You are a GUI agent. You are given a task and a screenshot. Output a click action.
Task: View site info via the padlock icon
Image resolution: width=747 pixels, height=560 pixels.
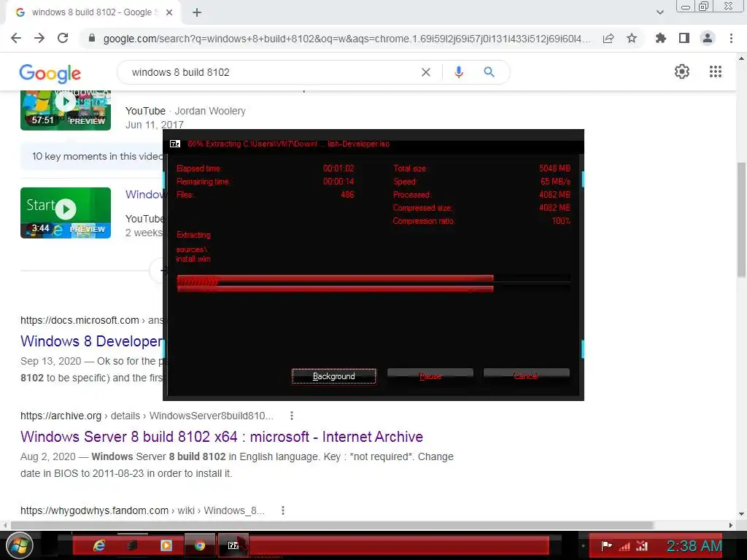(92, 38)
